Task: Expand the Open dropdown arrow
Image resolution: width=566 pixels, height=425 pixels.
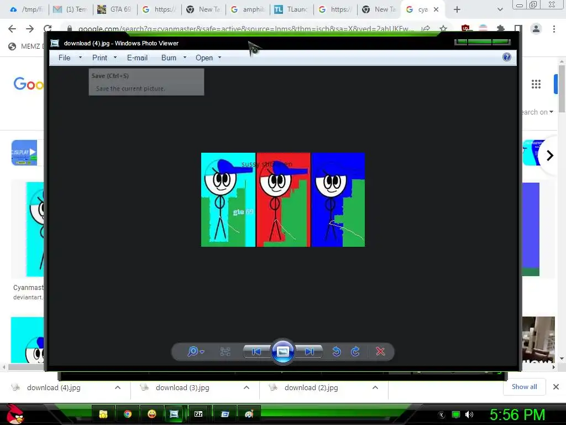Action: (x=219, y=58)
